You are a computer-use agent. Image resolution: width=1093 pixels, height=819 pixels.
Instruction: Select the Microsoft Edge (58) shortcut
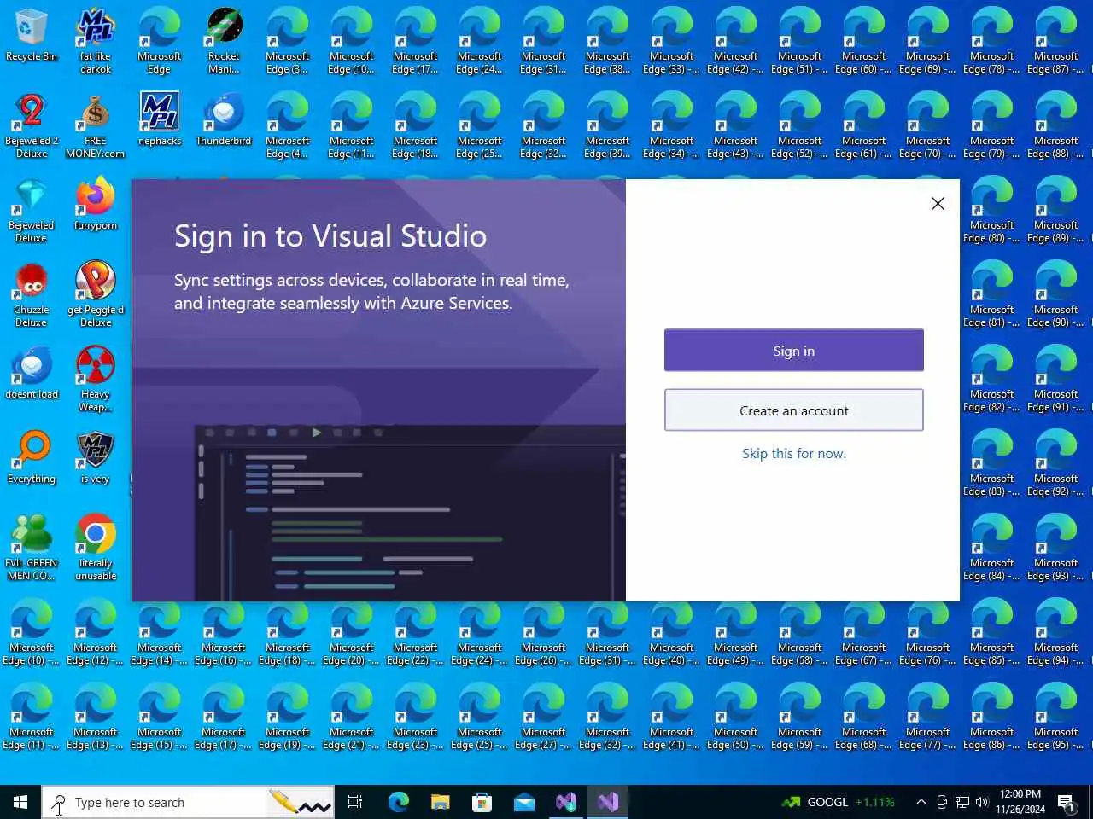(800, 632)
